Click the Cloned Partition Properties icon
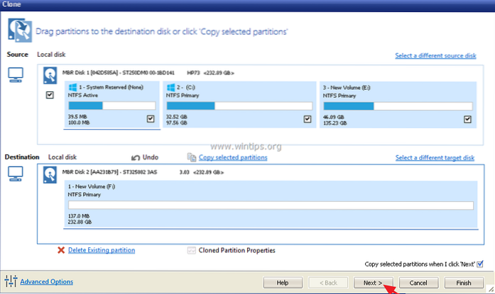 click(191, 250)
